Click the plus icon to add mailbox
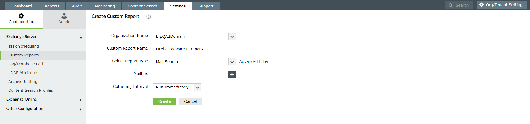This screenshot has height=124, width=530. point(232,74)
